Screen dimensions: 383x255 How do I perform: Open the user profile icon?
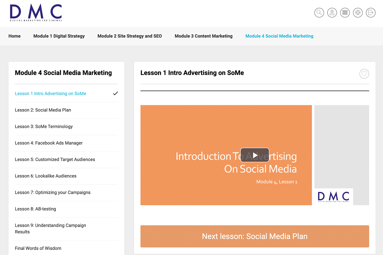click(x=332, y=13)
